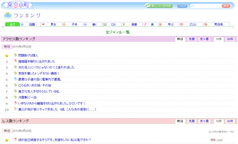The image size is (238, 144).
Task: Switch to the 美 genre tab
Action: click(151, 24)
